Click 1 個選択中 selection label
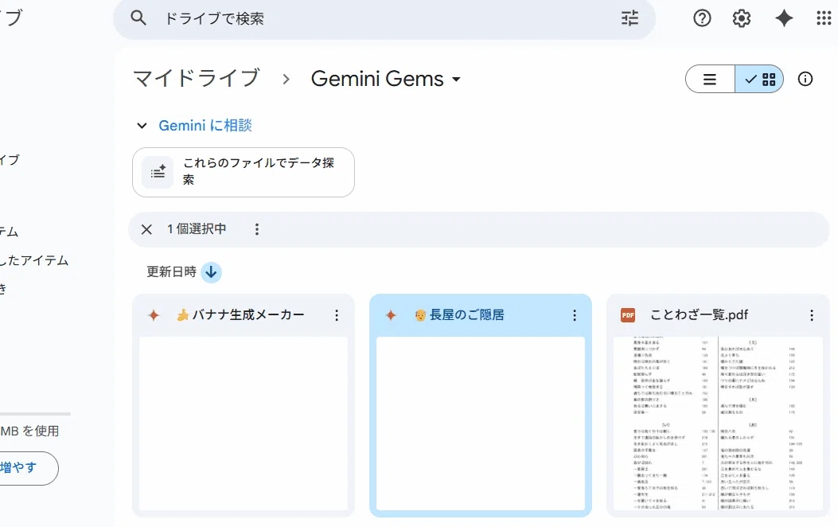This screenshot has width=838, height=527. [196, 229]
